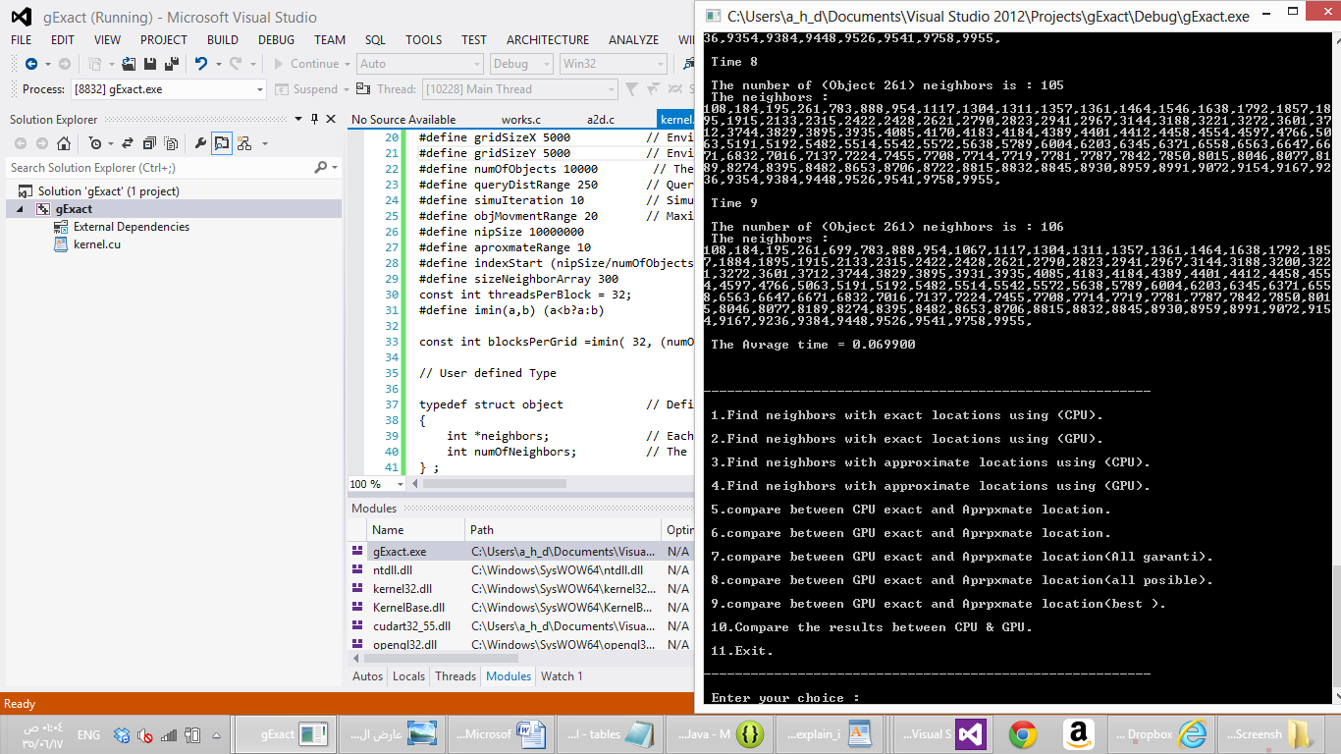1341x754 pixels.
Task: Open the Solution Explorer search options dropdown
Action: 333,169
